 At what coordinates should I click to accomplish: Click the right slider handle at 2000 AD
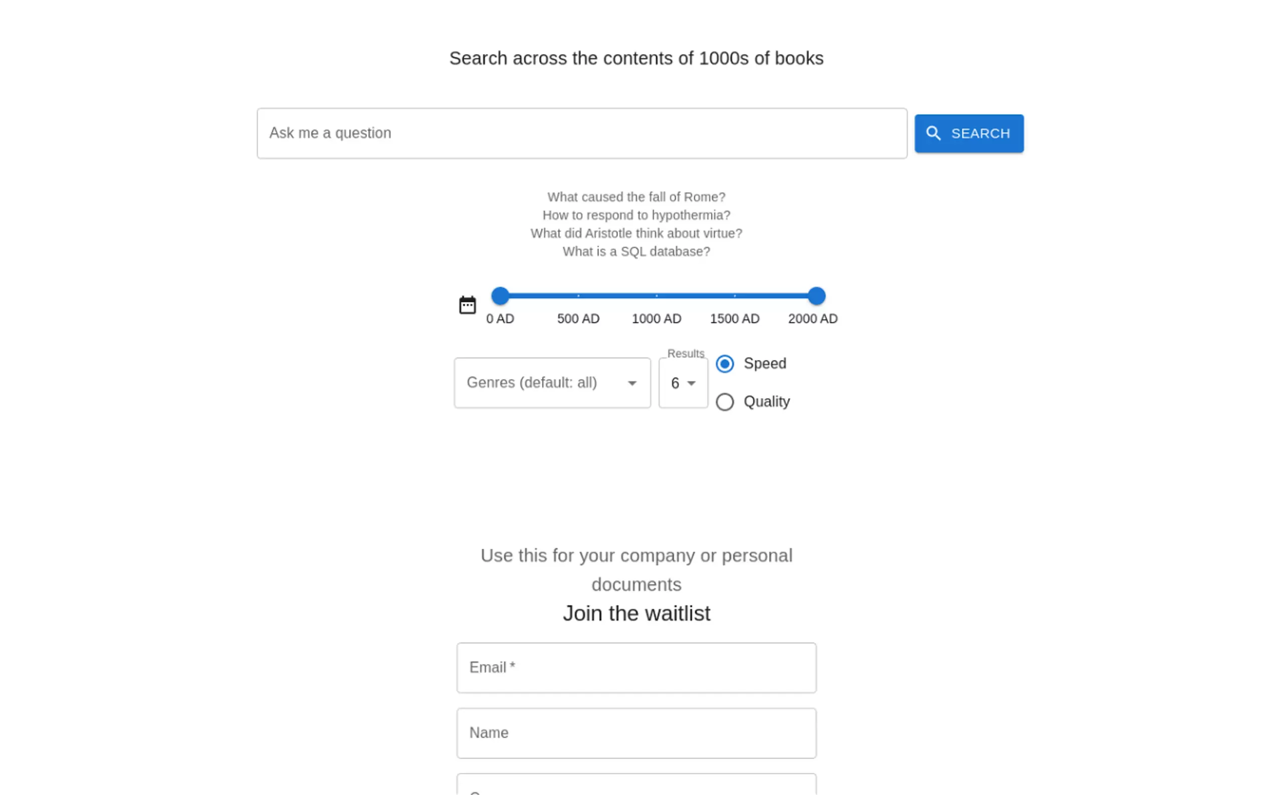click(816, 296)
